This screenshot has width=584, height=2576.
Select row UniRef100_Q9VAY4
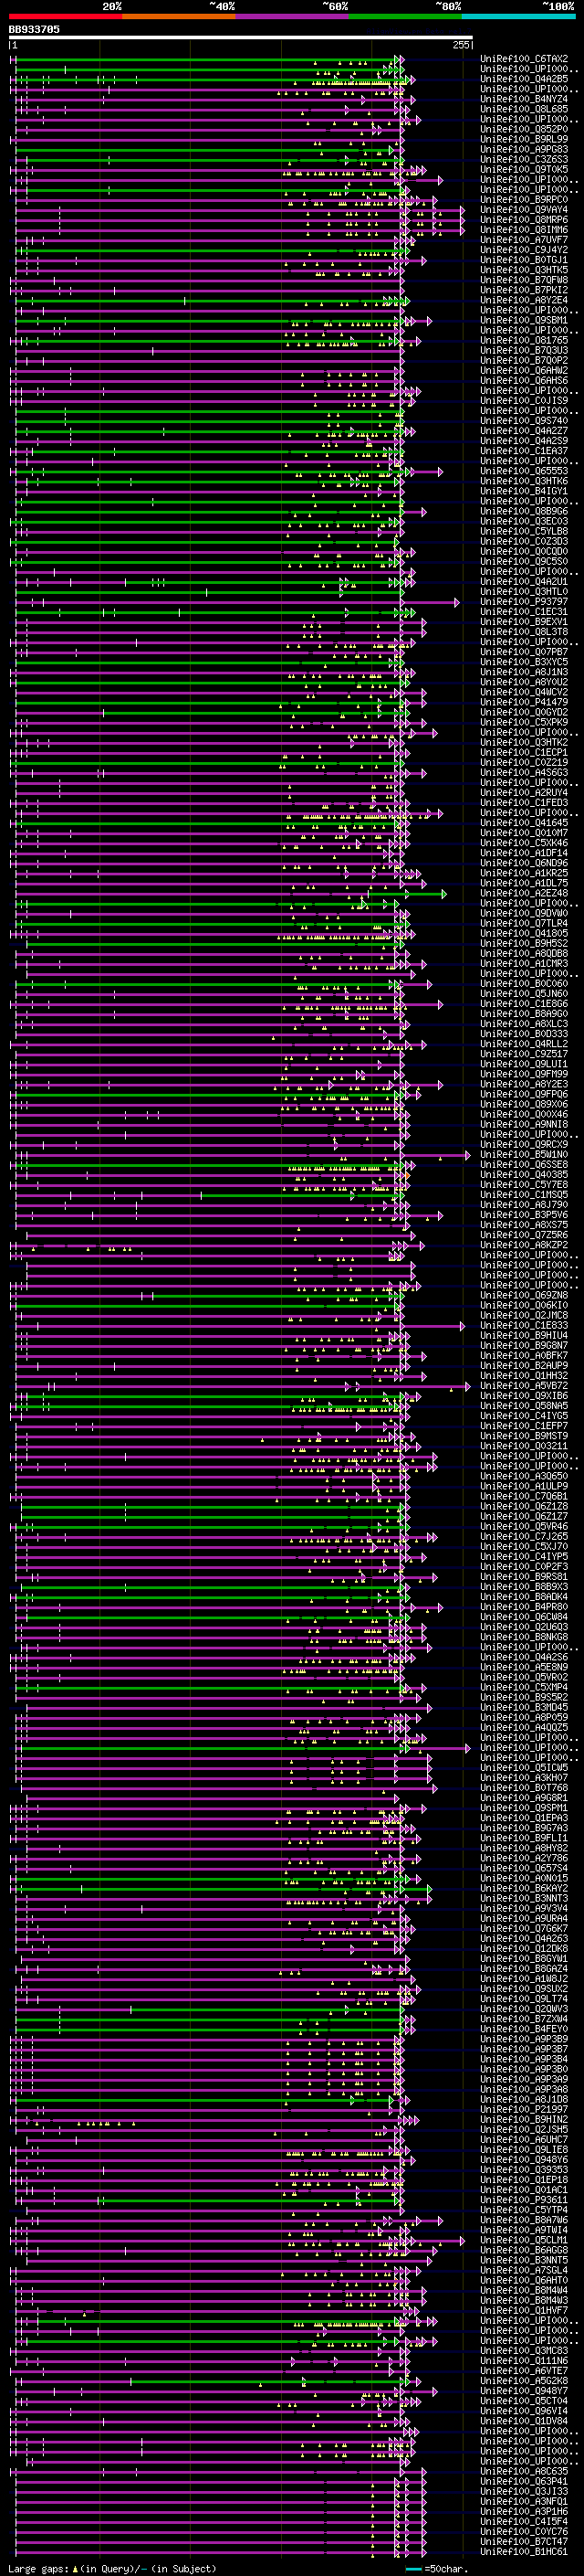click(x=524, y=210)
